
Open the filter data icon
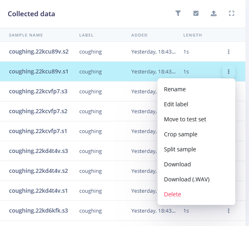(178, 13)
